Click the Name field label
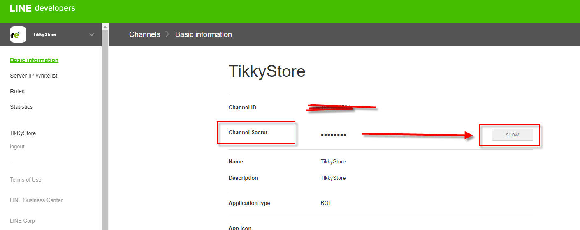 point(236,161)
